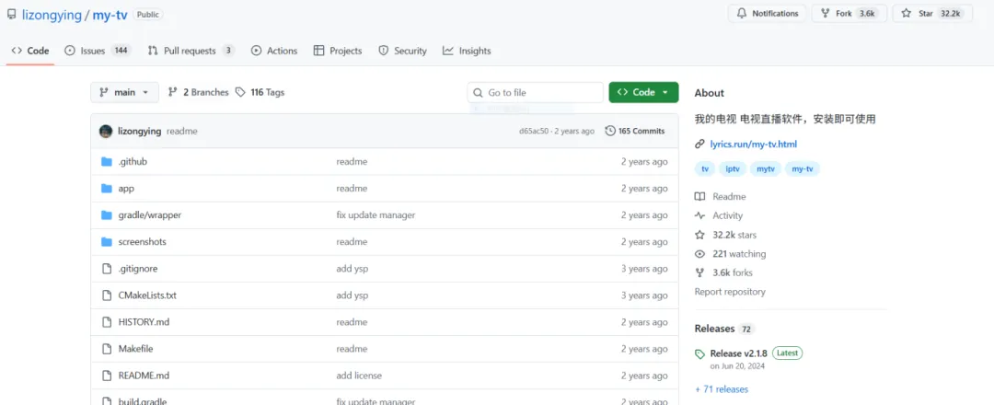The width and height of the screenshot is (994, 405).
Task: Open 'add license' commit message for README.md
Action: coord(360,376)
